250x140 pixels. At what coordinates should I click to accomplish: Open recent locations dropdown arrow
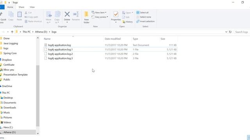click(8, 32)
